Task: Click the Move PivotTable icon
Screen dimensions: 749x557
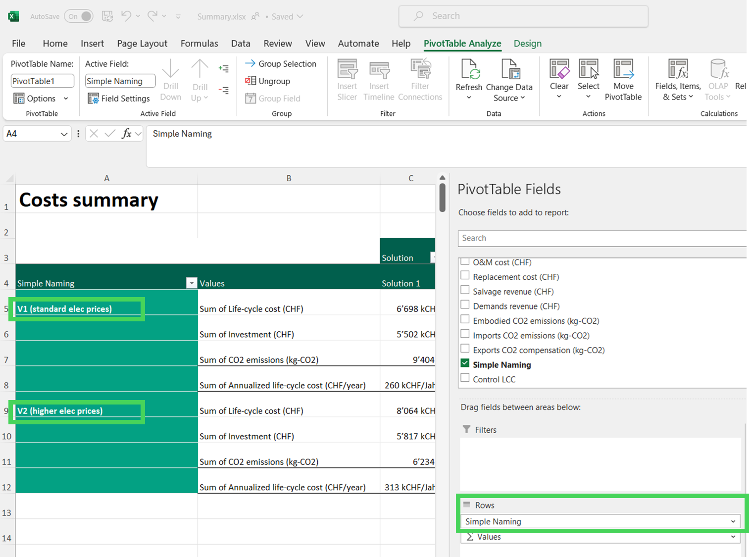Action: point(623,70)
